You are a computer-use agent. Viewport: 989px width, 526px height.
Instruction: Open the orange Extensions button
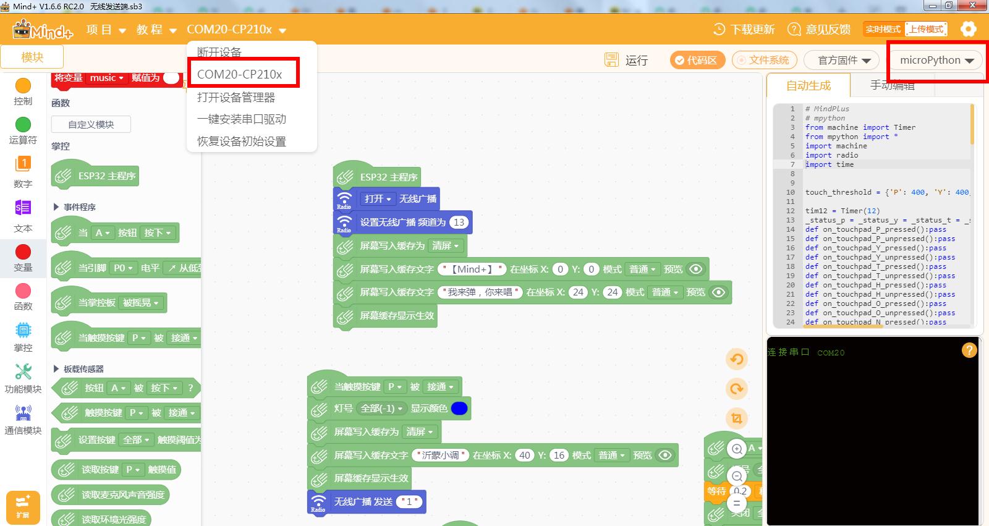pyautogui.click(x=23, y=507)
